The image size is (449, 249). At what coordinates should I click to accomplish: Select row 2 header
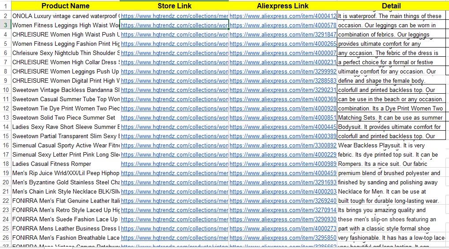click(x=5, y=16)
